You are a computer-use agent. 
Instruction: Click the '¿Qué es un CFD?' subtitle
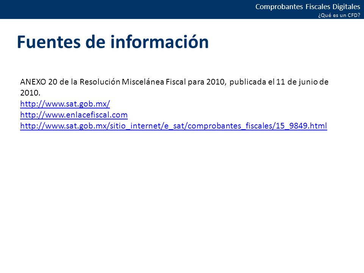pyautogui.click(x=339, y=15)
